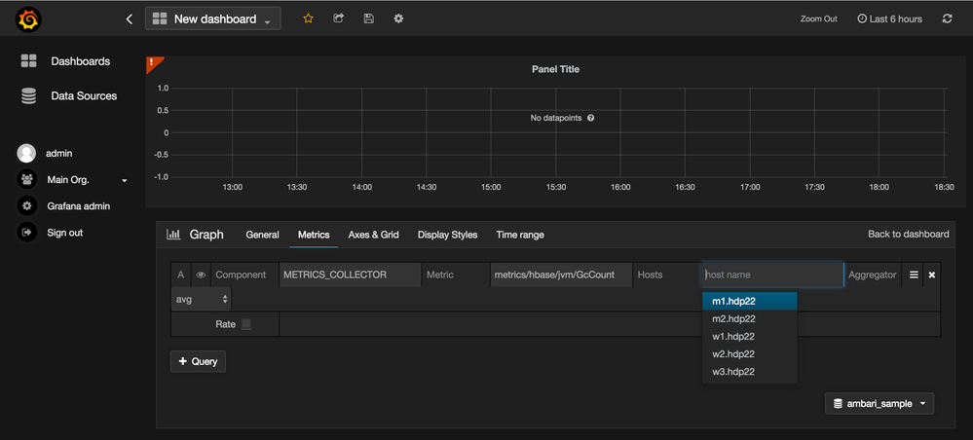Collapse sidebar with the back chevron

(130, 18)
